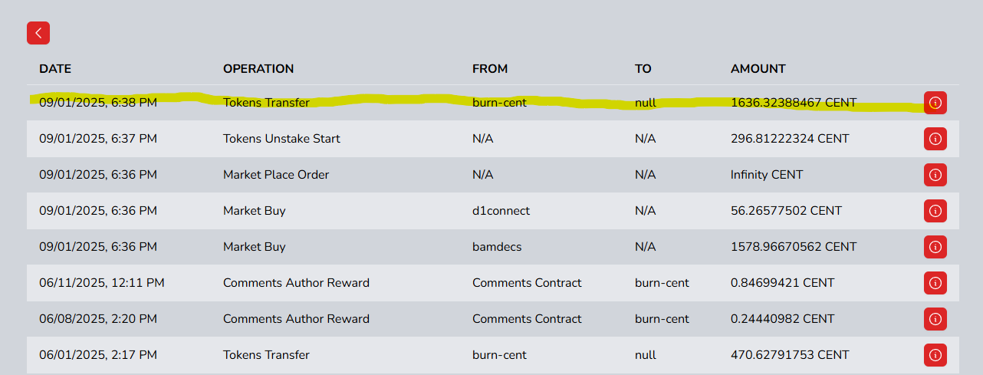The width and height of the screenshot is (983, 375).
Task: Click the OPERATION column header
Action: click(258, 69)
